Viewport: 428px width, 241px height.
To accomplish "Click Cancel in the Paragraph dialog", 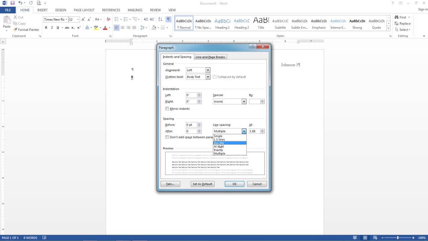I will 257,184.
